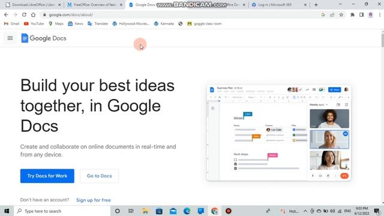Open Bandicam recorder icon in taskbar
The height and width of the screenshot is (216, 384).
click(229, 211)
